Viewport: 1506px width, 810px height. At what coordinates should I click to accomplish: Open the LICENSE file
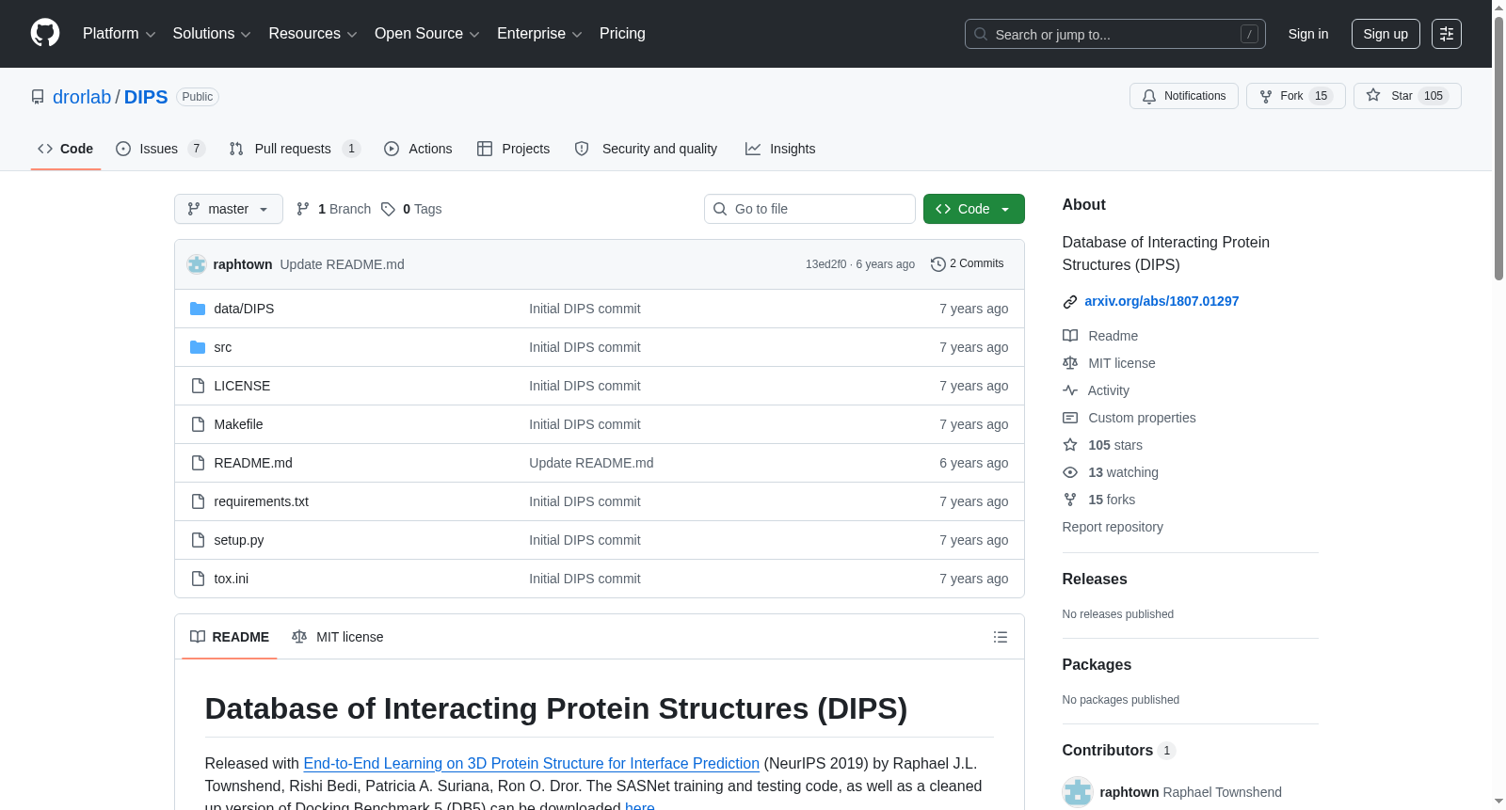click(x=242, y=386)
